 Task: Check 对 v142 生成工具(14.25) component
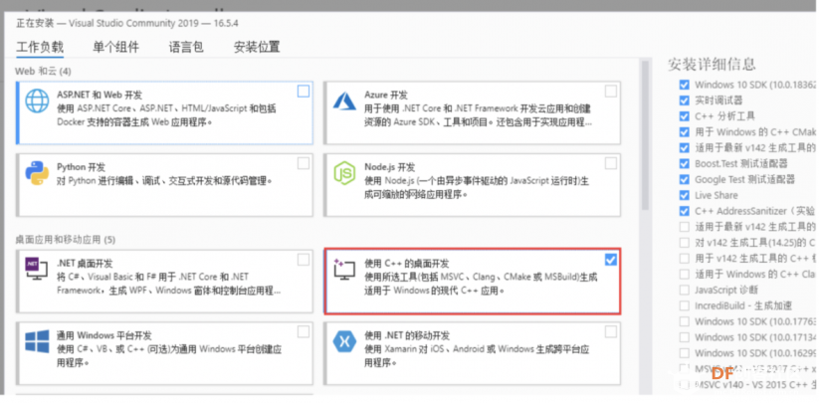tap(685, 242)
